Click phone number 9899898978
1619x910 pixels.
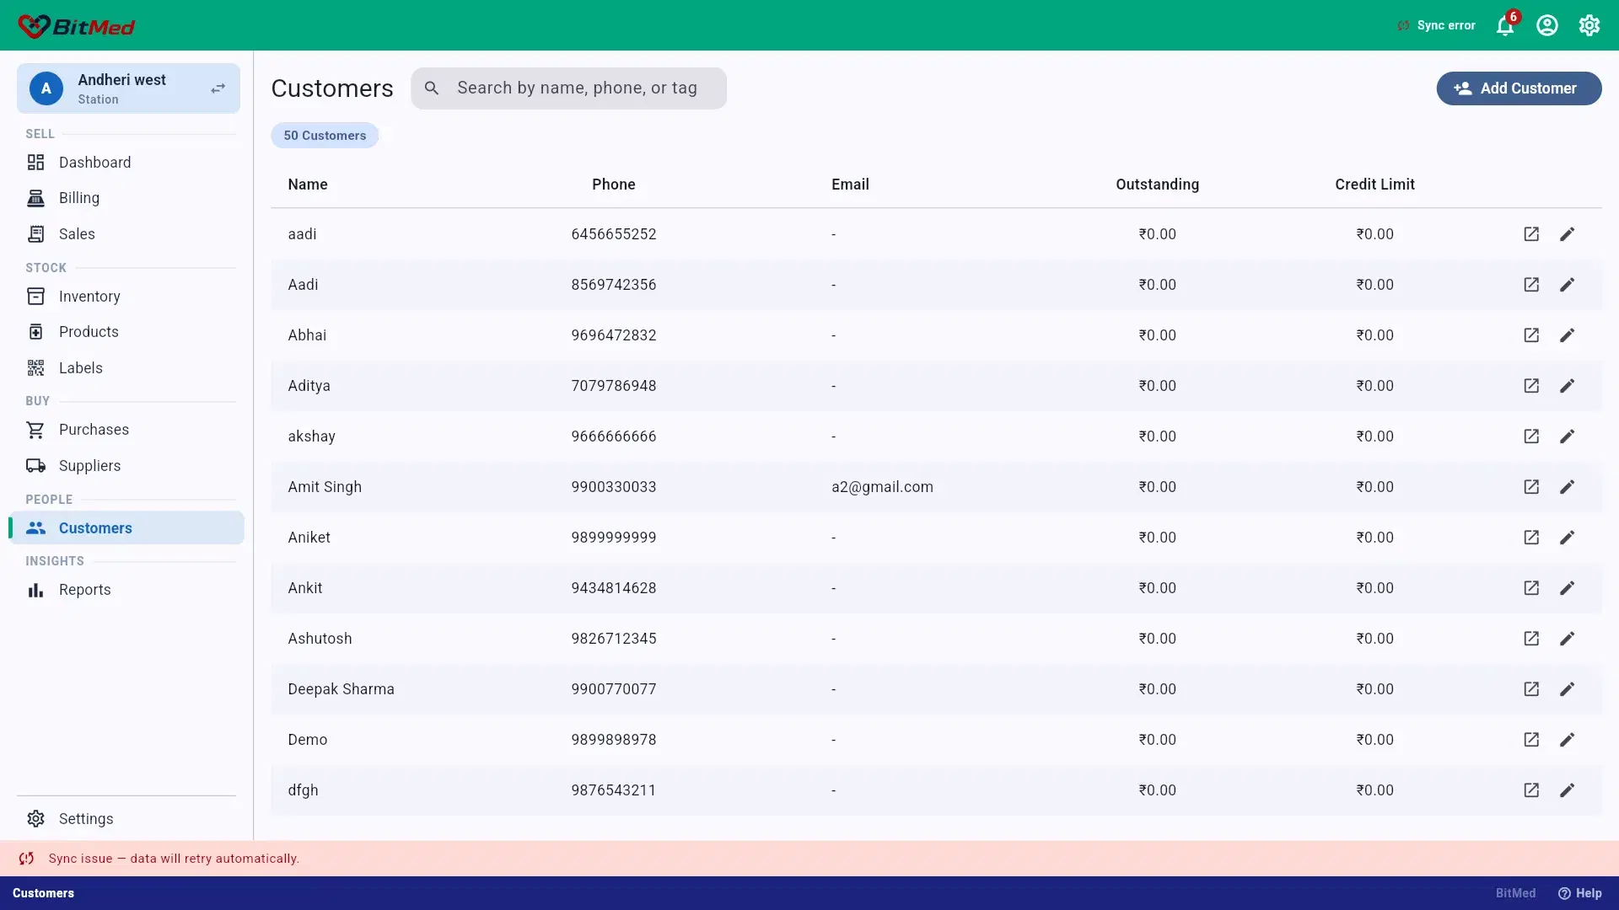coord(614,740)
